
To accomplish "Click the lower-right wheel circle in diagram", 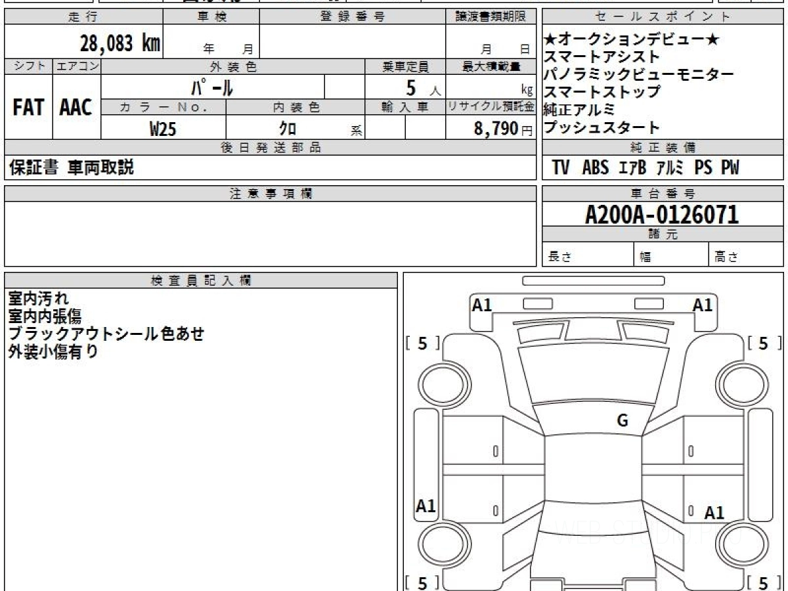I will [x=743, y=544].
